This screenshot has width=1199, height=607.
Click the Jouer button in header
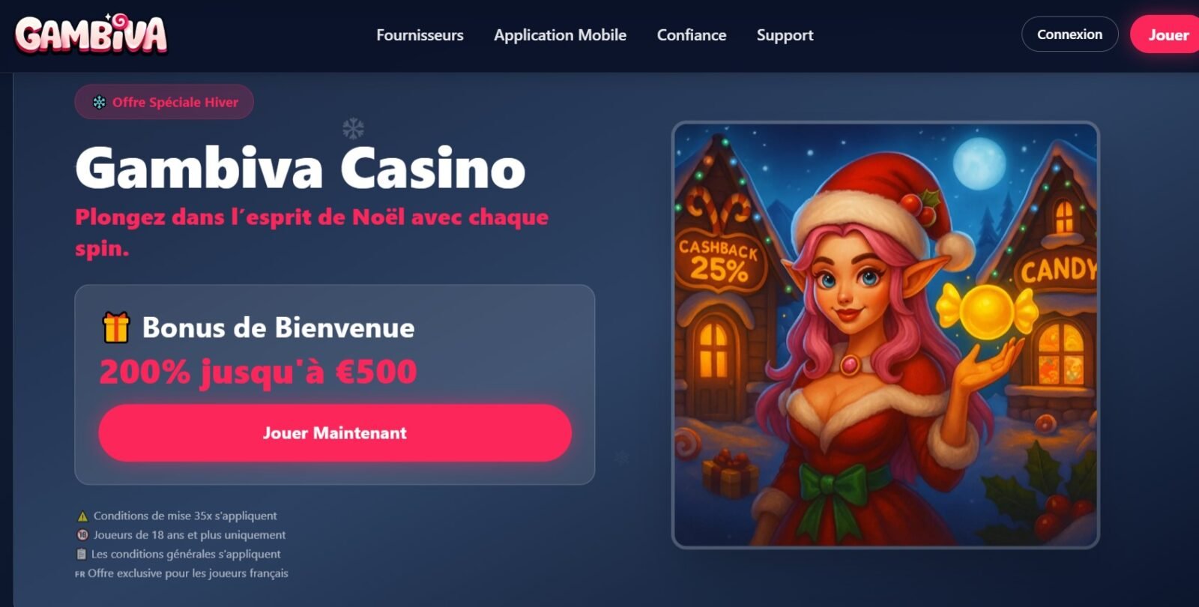[1166, 34]
